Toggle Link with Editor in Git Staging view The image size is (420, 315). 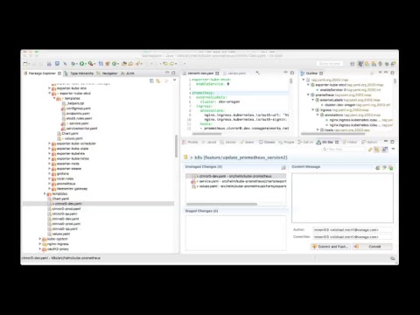pyautogui.click(x=377, y=150)
